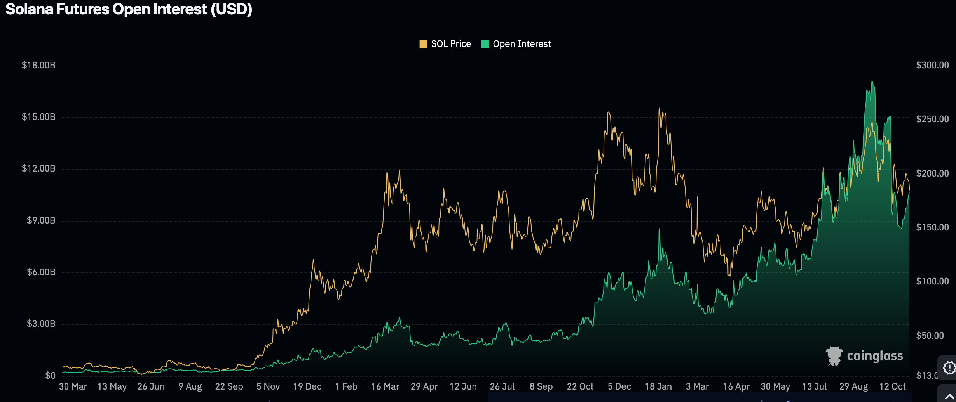Click the $300.00 price axis label
This screenshot has height=402, width=956.
point(932,65)
